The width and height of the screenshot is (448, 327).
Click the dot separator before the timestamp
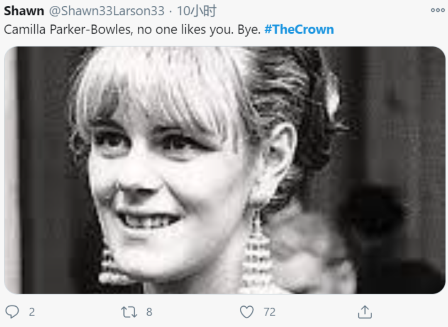click(170, 12)
